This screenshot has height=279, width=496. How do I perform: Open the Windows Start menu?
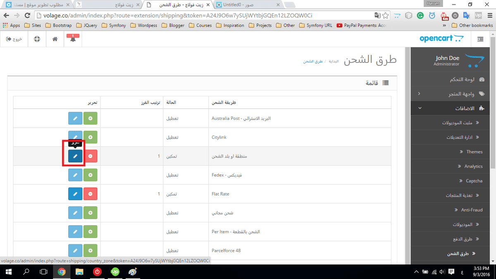coord(8,272)
